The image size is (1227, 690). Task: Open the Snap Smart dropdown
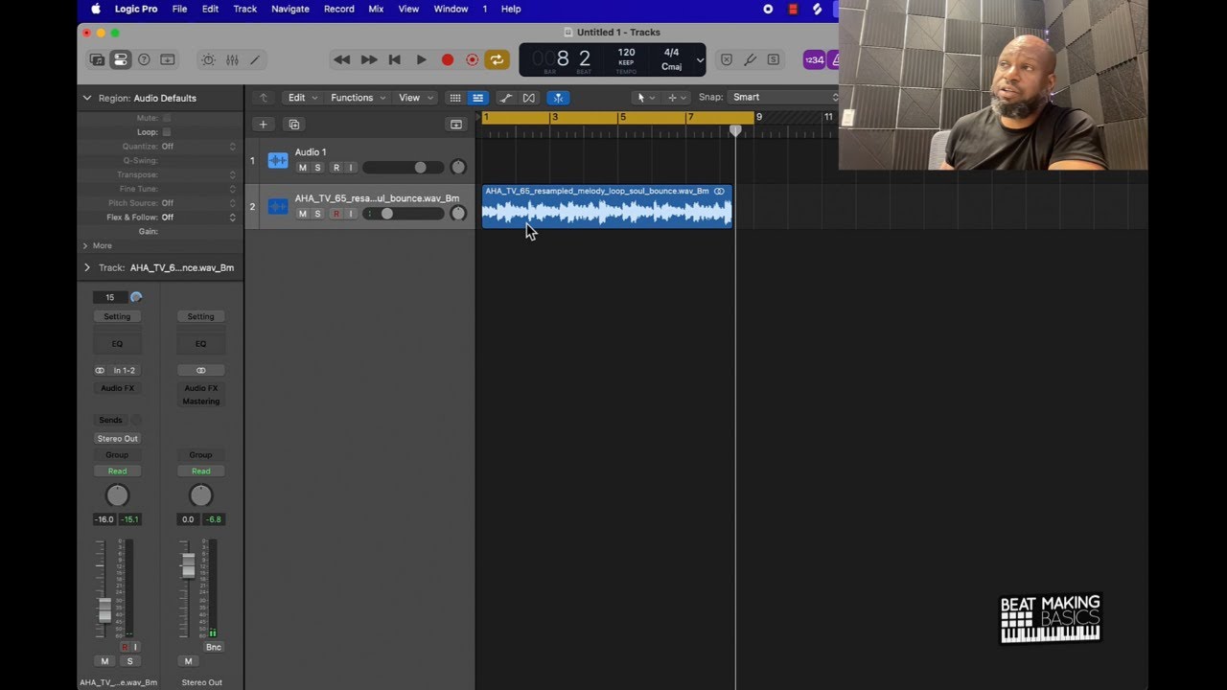pyautogui.click(x=783, y=97)
